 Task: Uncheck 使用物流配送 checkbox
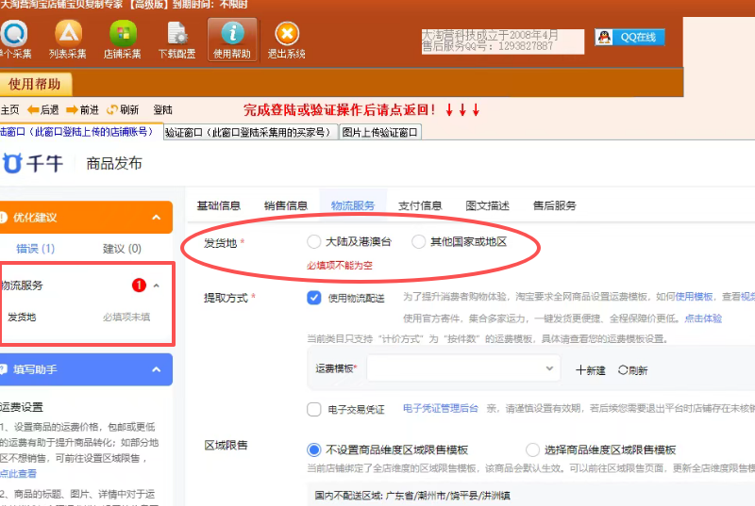click(314, 298)
